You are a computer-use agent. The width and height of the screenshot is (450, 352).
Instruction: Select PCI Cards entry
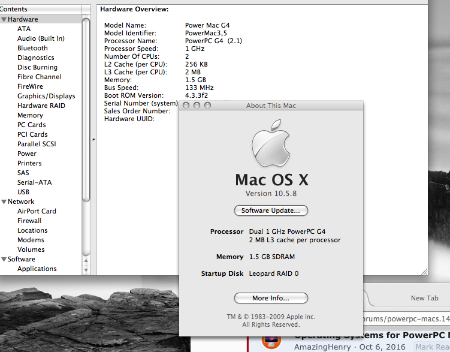pos(32,134)
